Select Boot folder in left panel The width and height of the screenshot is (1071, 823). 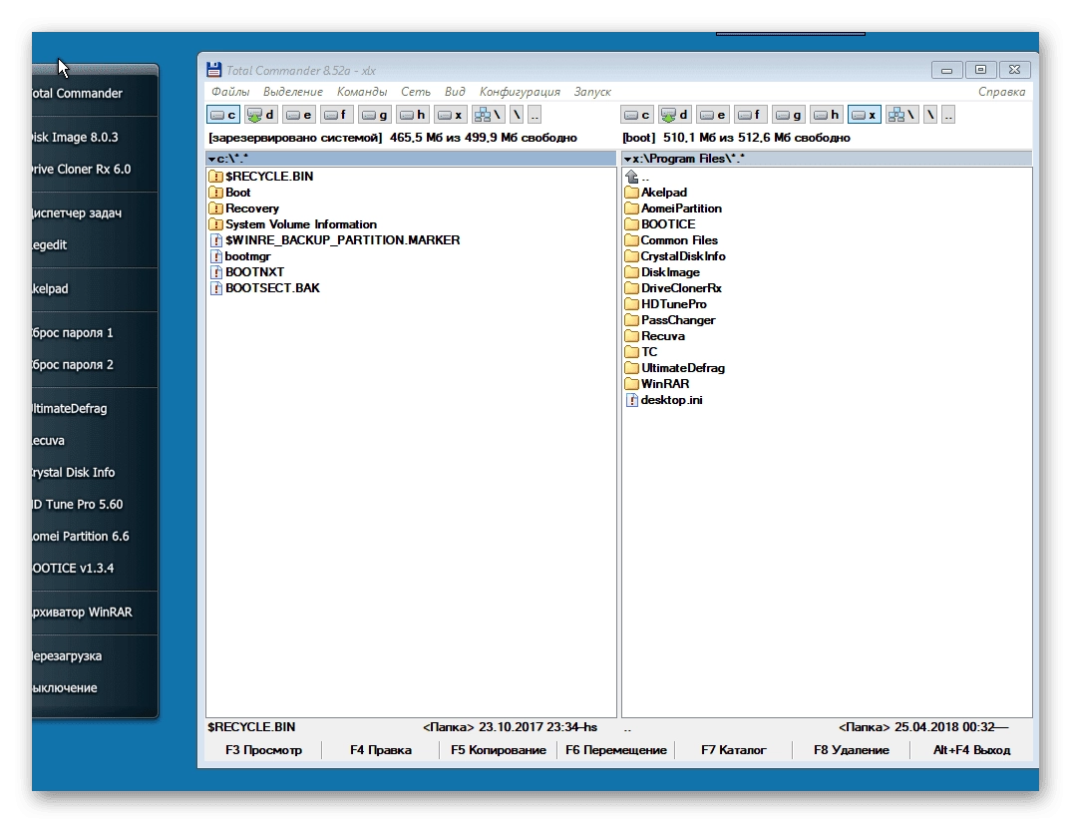(230, 193)
